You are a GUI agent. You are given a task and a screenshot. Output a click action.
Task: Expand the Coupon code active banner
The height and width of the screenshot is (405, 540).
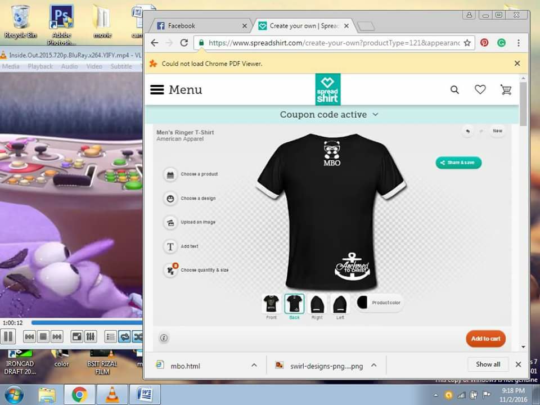coord(329,115)
